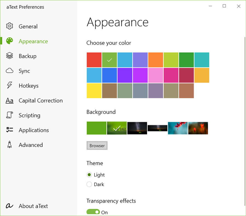Choose the dewdrop grass background thumbnail
246x216 pixels.
click(x=117, y=128)
